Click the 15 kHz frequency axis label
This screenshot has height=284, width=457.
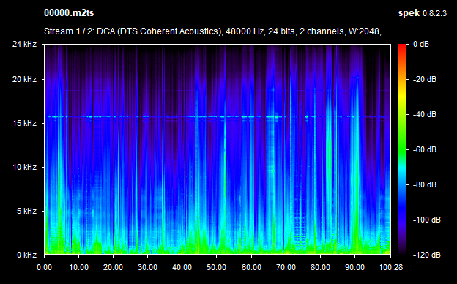[x=24, y=123]
